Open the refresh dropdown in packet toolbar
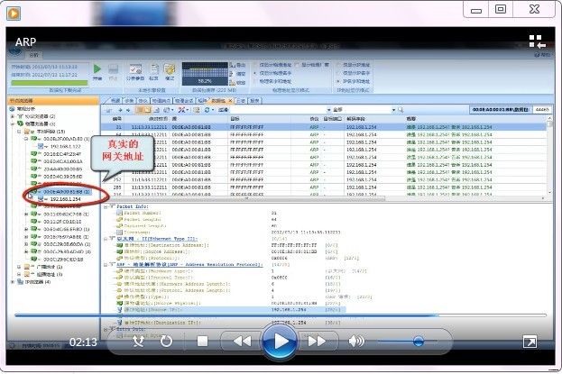562x374 pixels. 213,110
